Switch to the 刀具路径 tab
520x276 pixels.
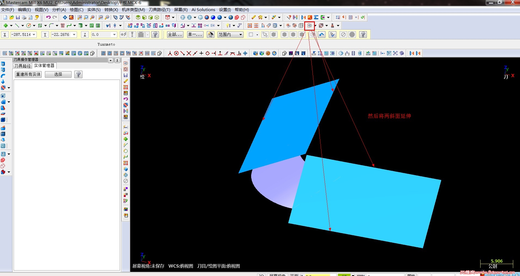point(23,66)
